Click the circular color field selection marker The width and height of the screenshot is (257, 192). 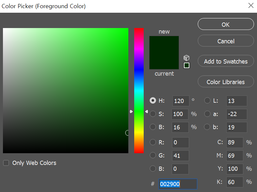tap(127, 133)
